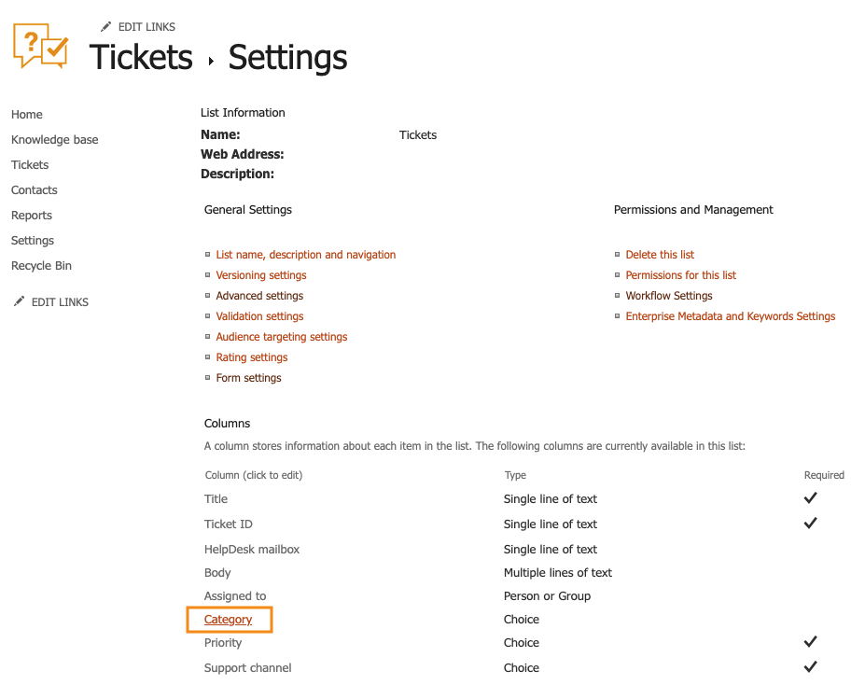Open Form settings link

pos(248,378)
